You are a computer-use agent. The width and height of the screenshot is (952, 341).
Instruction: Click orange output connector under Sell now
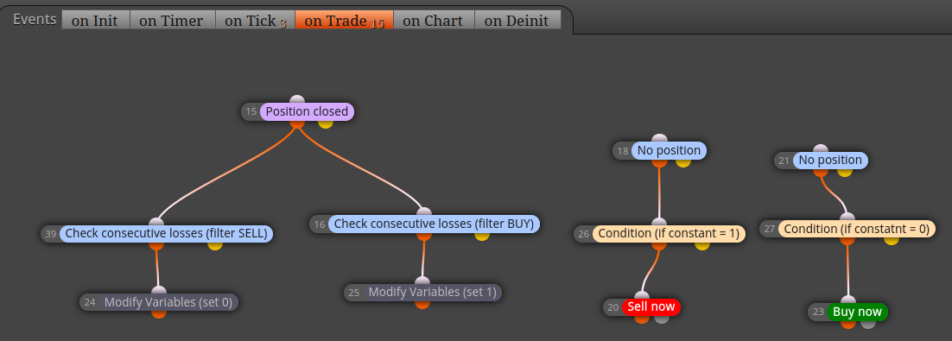point(642,319)
